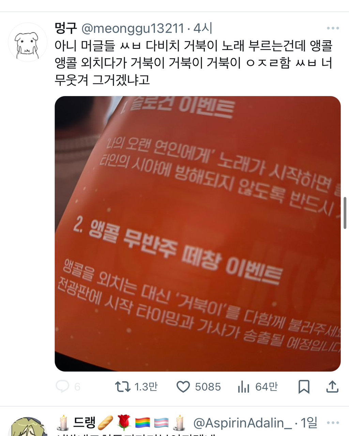Click the 4시 timestamp
Screen dimensions: 349x436
203,29
